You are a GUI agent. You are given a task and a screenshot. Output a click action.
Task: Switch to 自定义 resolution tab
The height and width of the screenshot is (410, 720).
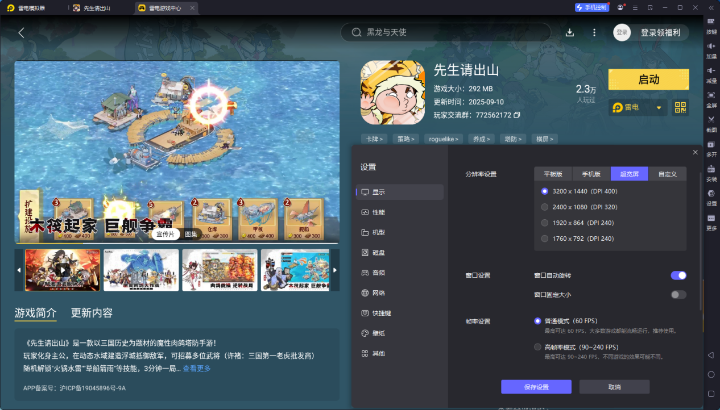tap(668, 174)
